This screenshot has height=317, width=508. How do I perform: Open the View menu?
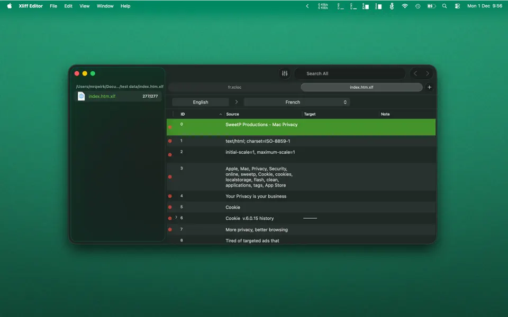(84, 6)
